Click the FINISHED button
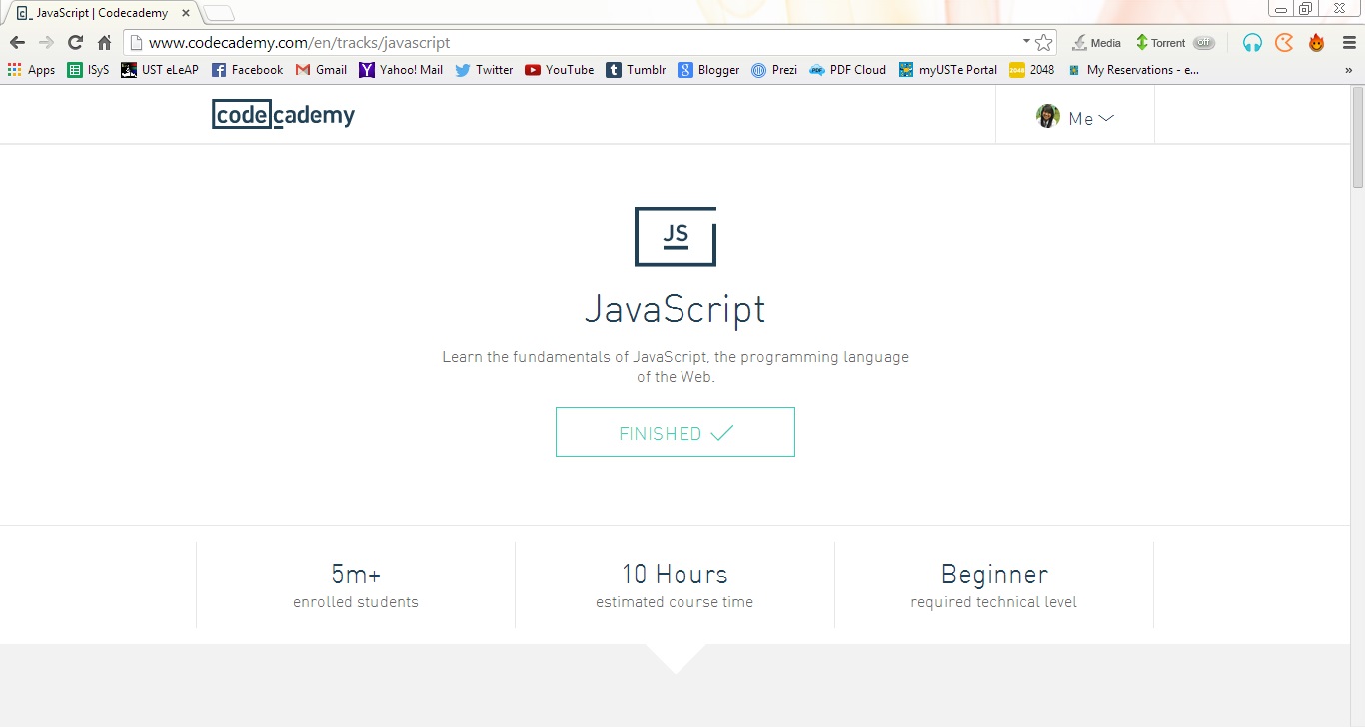This screenshot has height=727, width=1365. 676,432
